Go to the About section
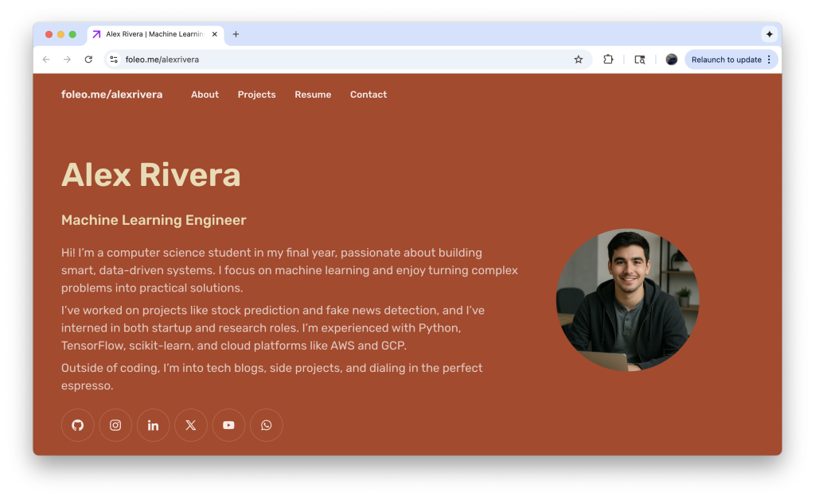This screenshot has height=499, width=815. coord(205,95)
